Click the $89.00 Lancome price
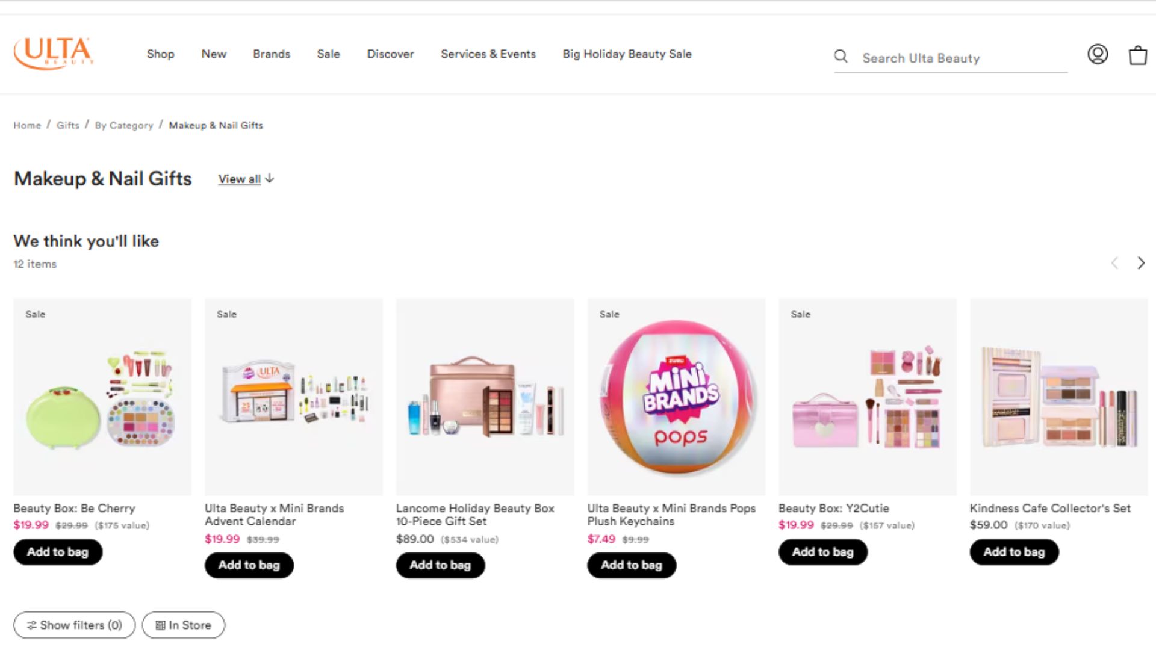The image size is (1156, 650). click(415, 539)
